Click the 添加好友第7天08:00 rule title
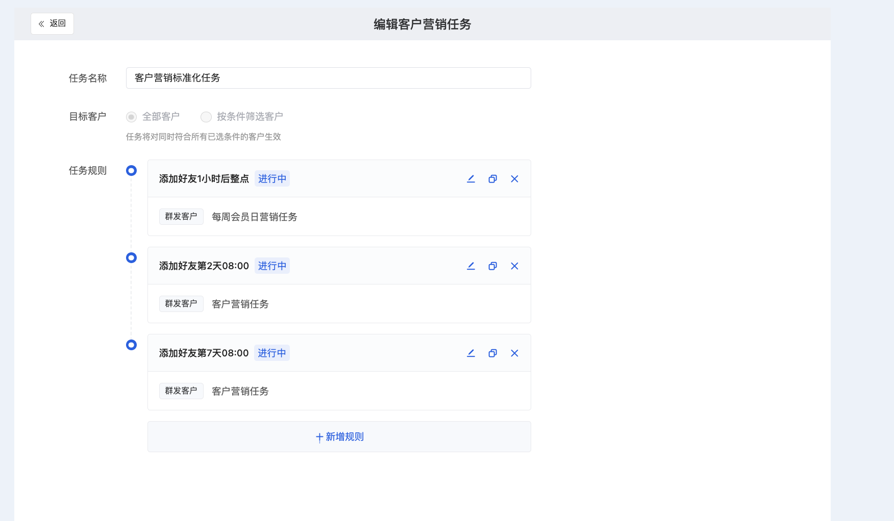 [x=204, y=353]
